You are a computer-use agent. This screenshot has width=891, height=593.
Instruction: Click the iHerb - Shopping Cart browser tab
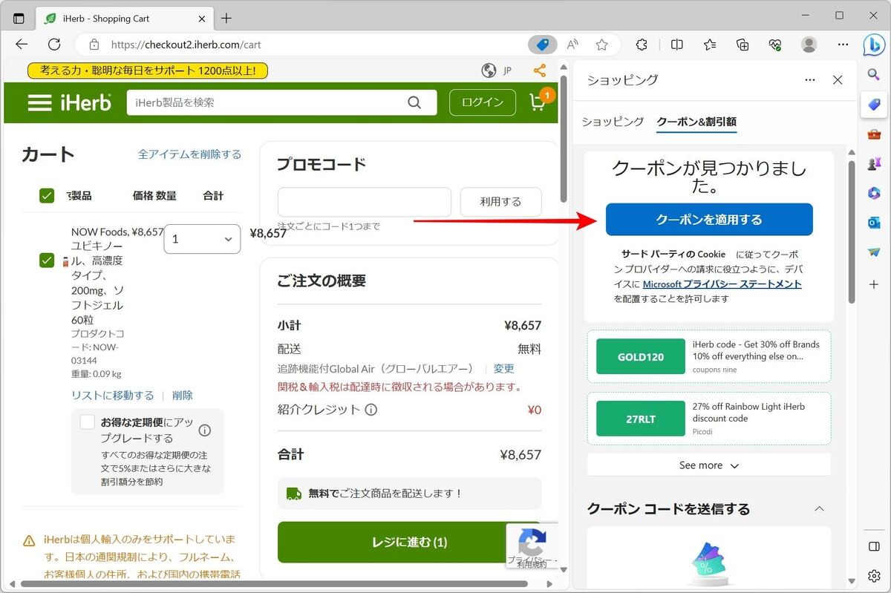pos(123,18)
